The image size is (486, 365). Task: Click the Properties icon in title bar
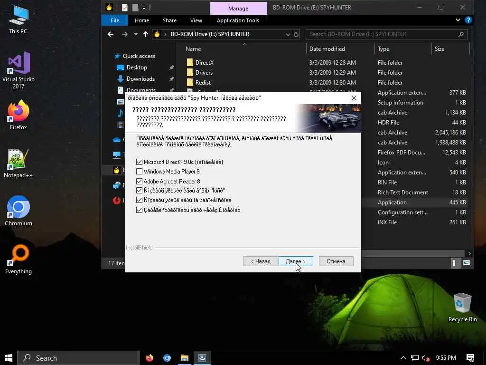(x=125, y=8)
